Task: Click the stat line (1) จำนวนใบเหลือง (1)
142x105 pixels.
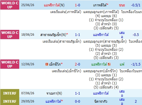Action: [106, 20]
